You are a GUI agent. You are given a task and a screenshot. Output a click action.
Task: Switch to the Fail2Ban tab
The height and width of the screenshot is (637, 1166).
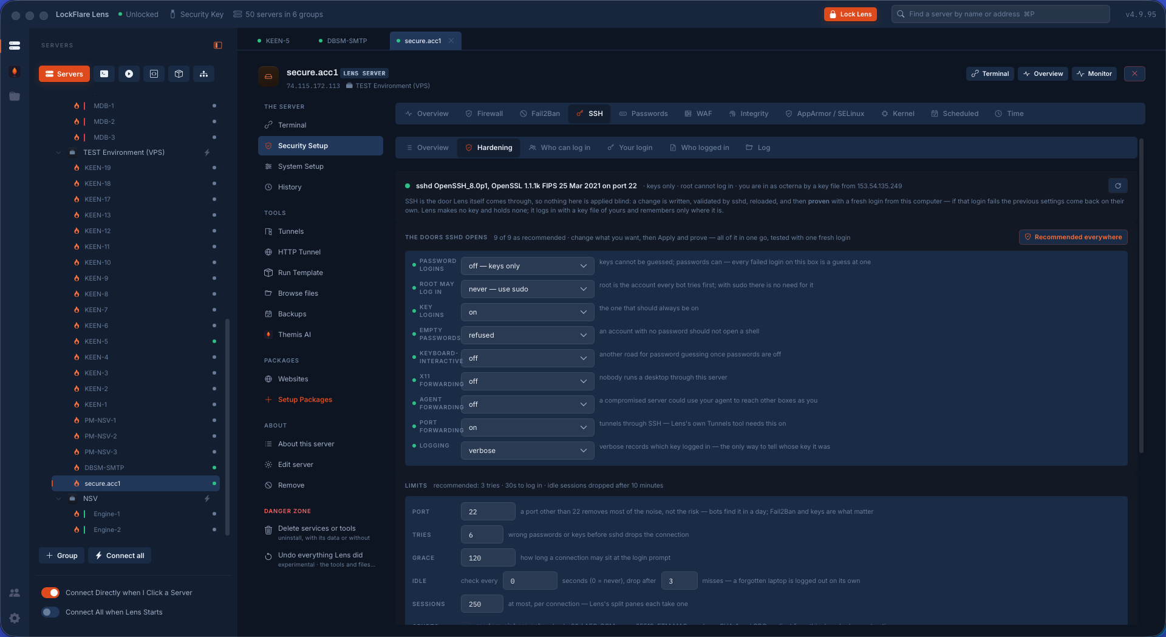[540, 114]
